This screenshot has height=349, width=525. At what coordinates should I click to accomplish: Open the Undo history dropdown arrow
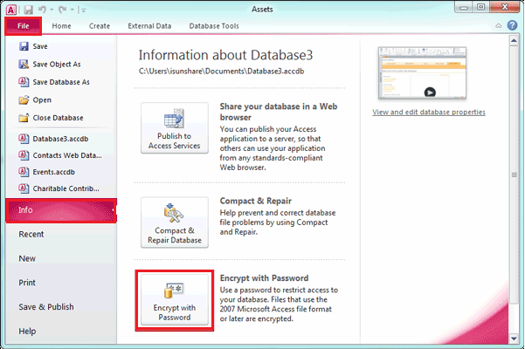[52, 10]
